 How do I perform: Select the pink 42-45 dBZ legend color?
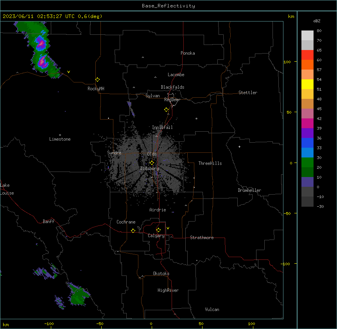tap(307, 114)
